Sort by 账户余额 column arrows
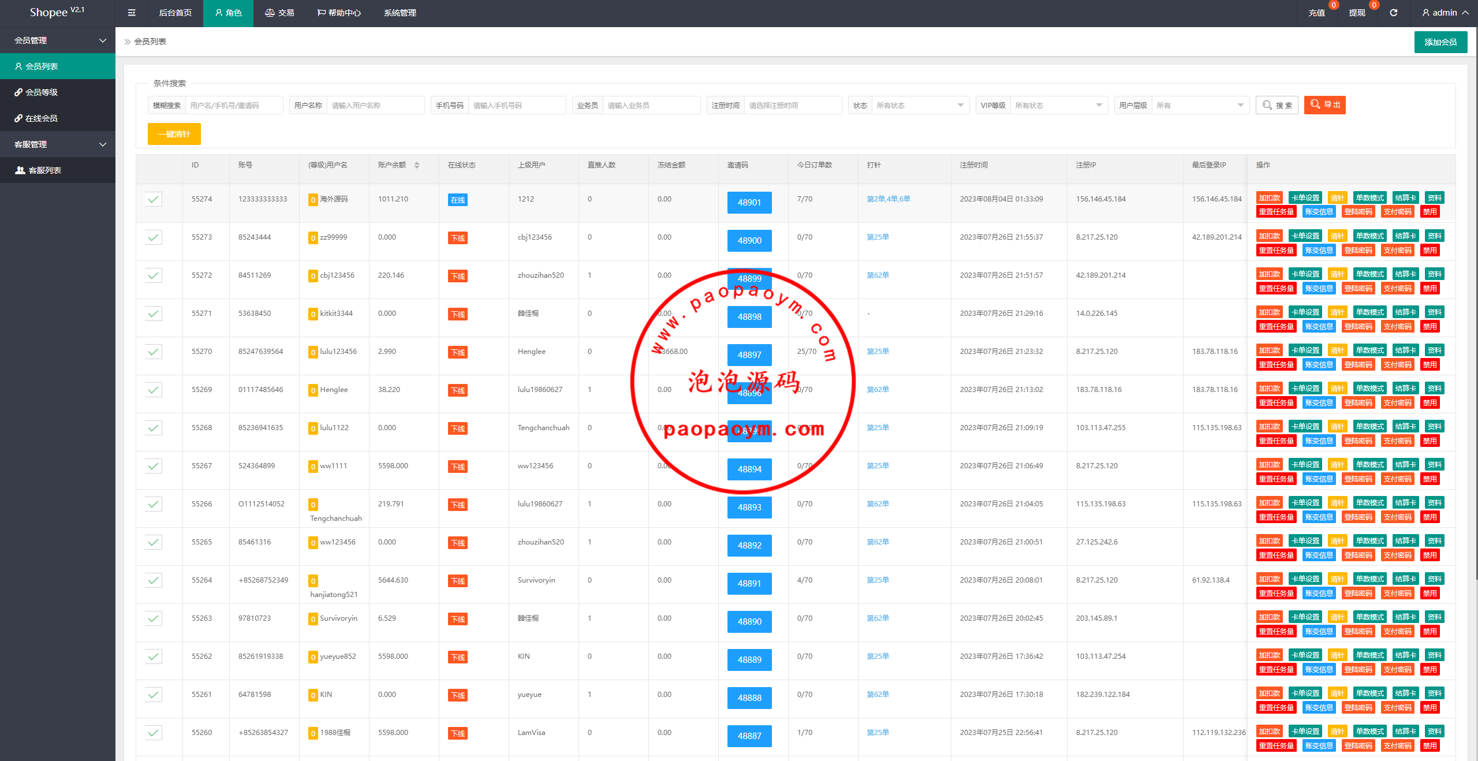Image resolution: width=1478 pixels, height=761 pixels. tap(417, 165)
